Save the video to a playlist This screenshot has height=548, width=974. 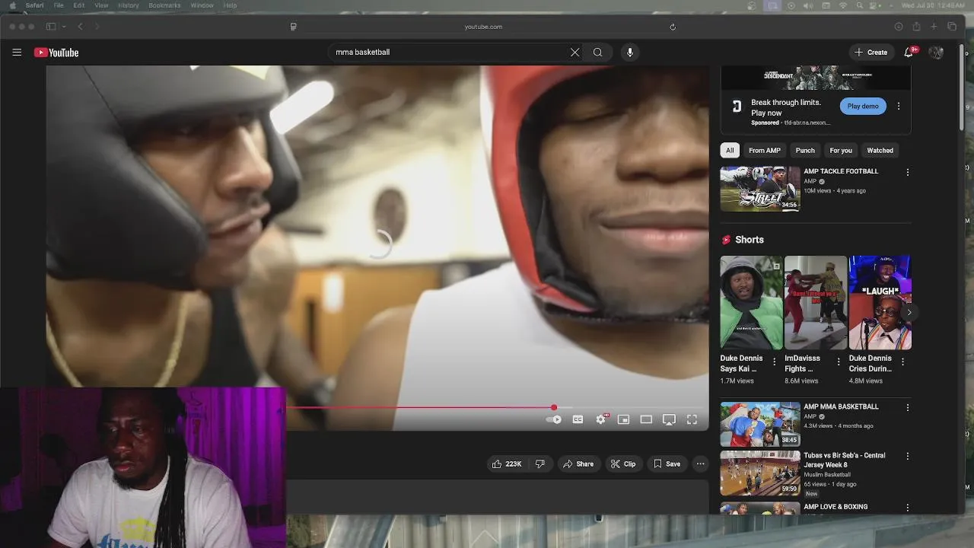(x=667, y=464)
